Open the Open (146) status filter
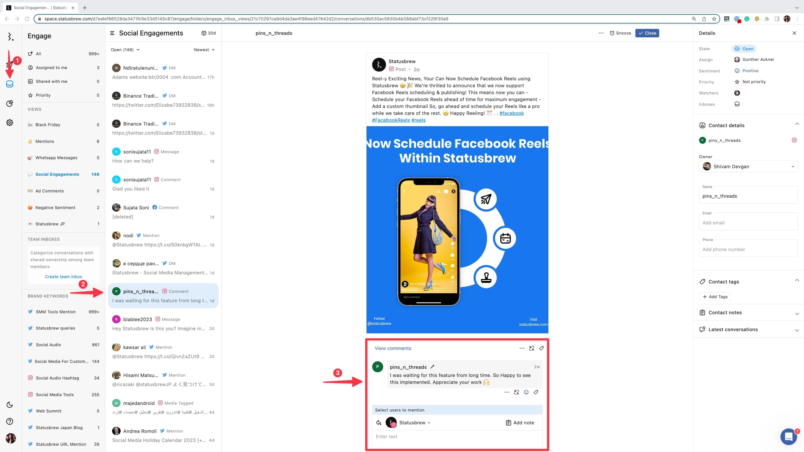Image resolution: width=804 pixels, height=452 pixels. click(x=125, y=50)
